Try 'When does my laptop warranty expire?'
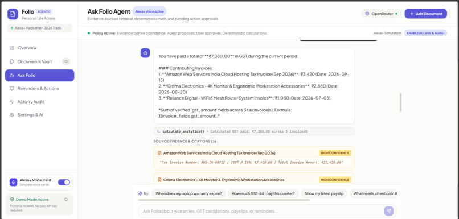Screen dimensions: 459x219 pyautogui.click(x=188, y=193)
